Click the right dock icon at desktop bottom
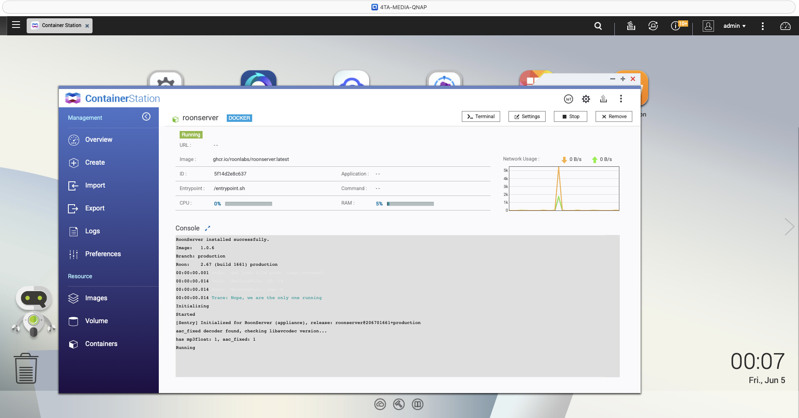Image resolution: width=799 pixels, height=418 pixels. [x=418, y=404]
